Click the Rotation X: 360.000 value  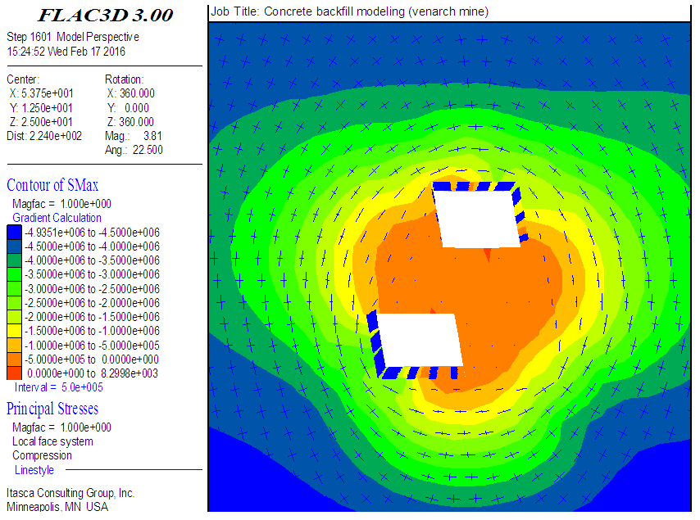(130, 93)
